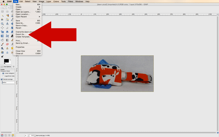Open the Windows menu
Viewport: 219px width, 137px height.
(x=79, y=1)
